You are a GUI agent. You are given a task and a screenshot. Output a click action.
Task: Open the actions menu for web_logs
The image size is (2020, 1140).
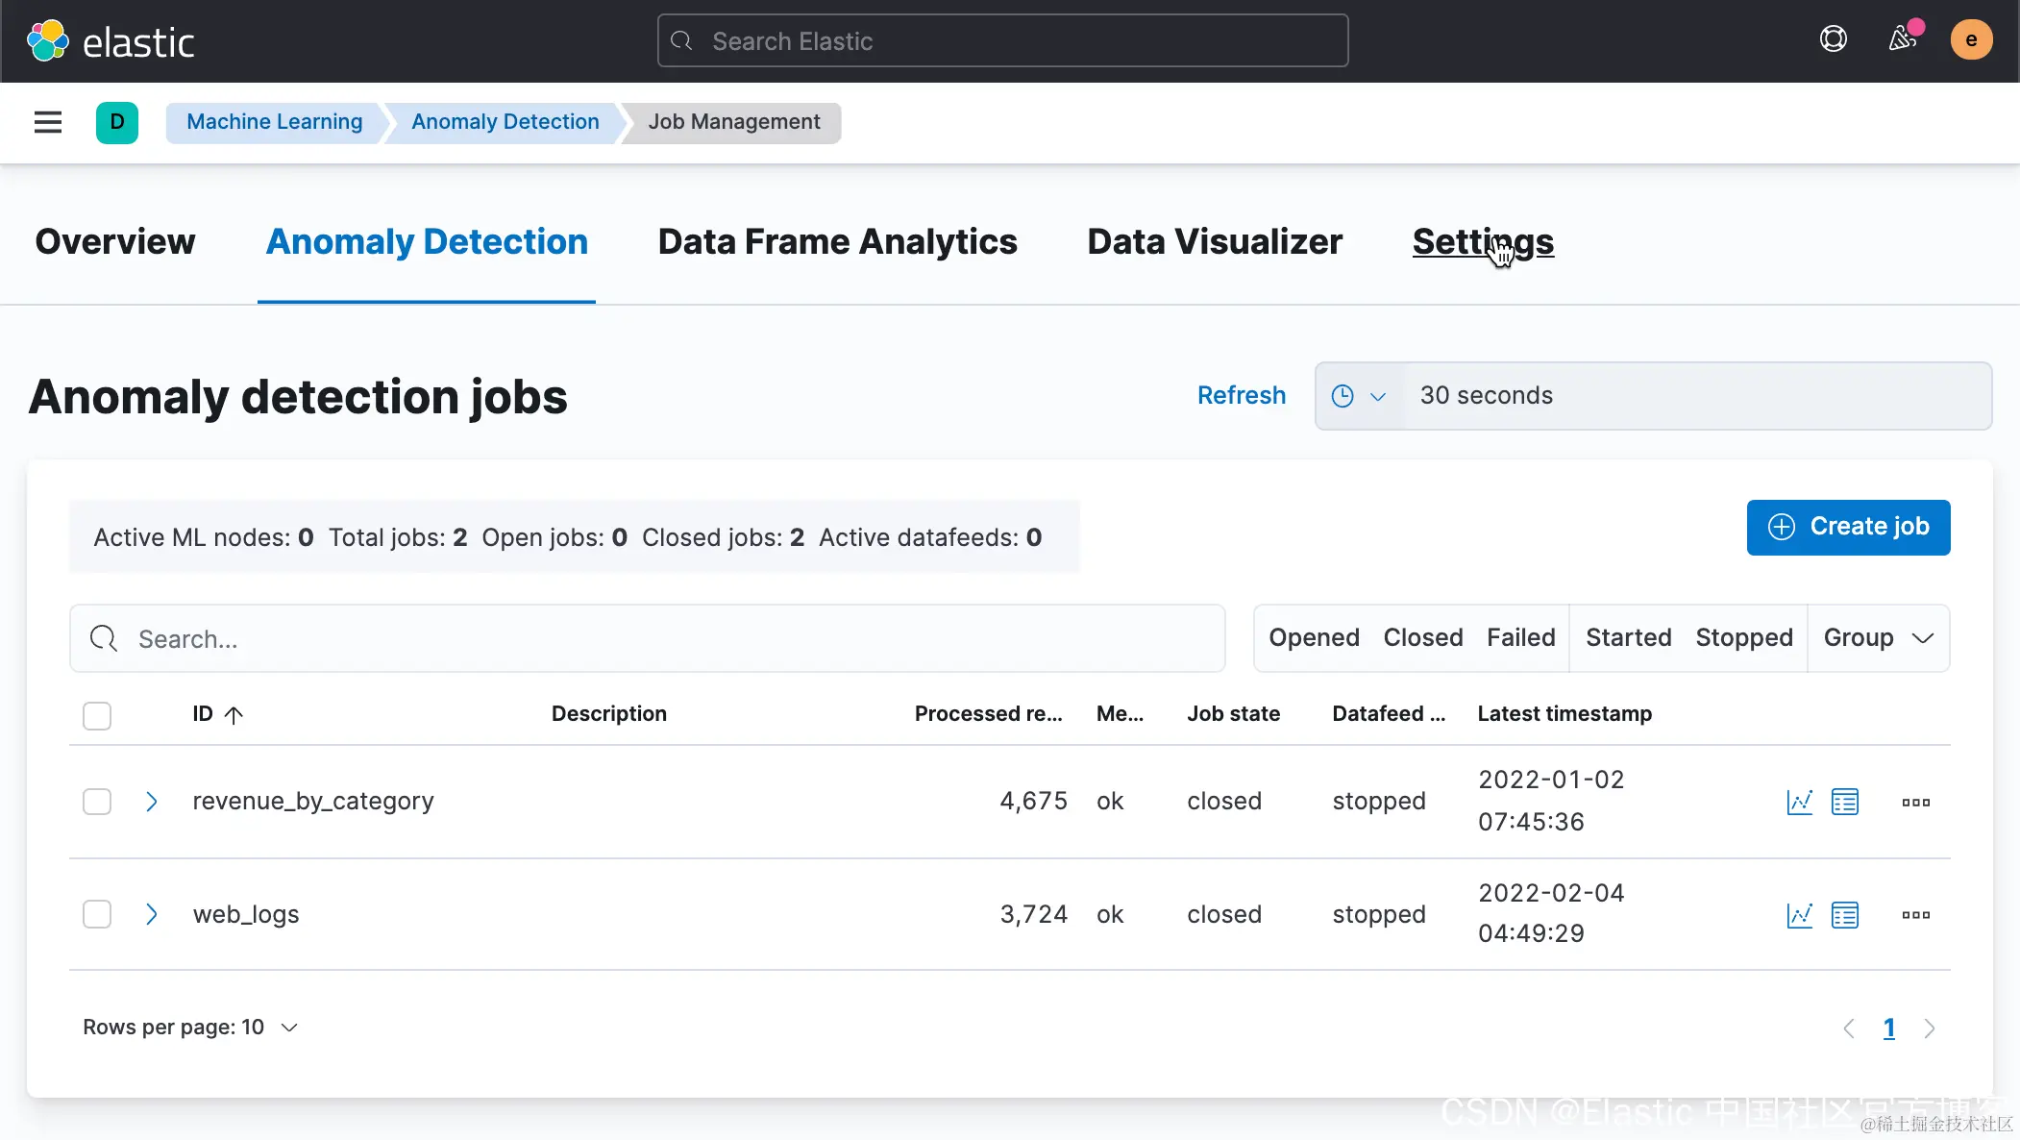click(x=1915, y=915)
